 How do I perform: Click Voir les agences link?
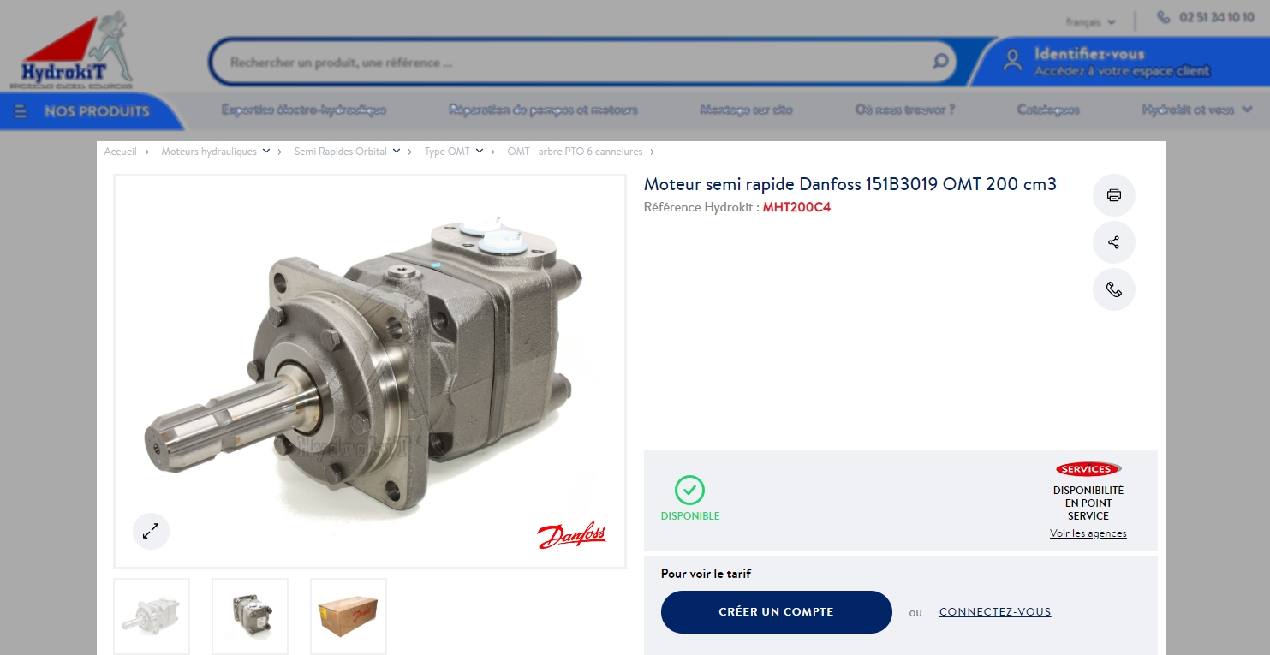pos(1088,533)
